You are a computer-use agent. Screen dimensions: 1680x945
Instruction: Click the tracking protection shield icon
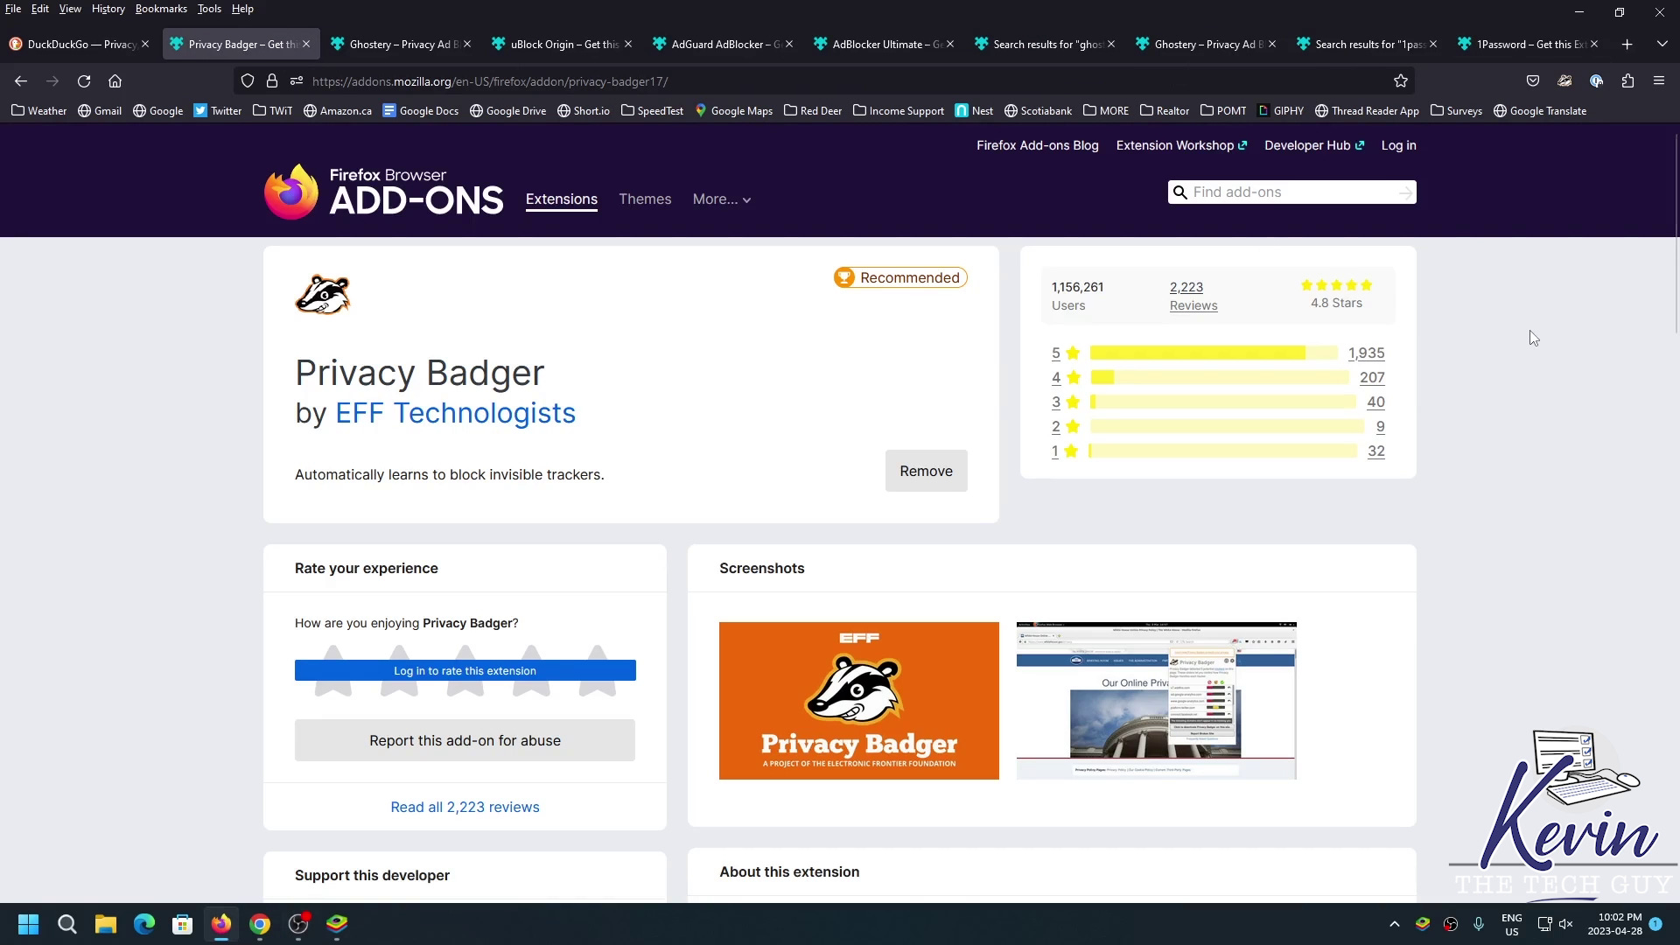pos(248,81)
